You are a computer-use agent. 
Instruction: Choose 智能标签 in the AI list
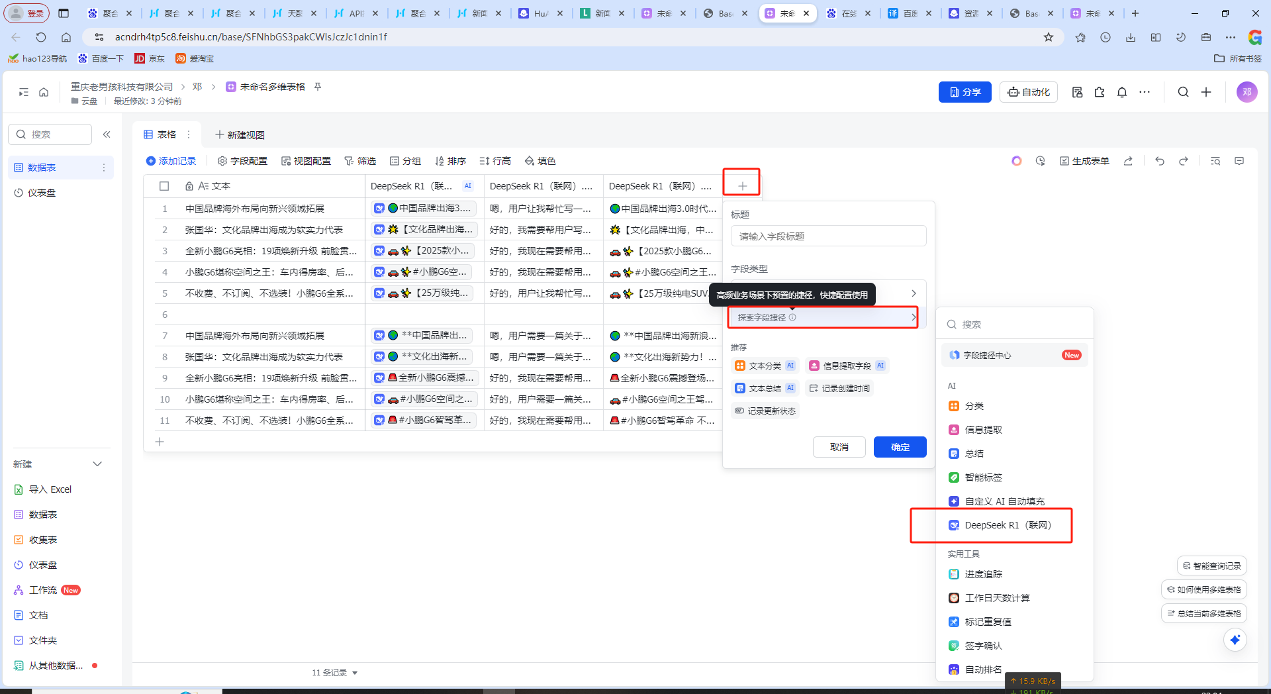[983, 477]
